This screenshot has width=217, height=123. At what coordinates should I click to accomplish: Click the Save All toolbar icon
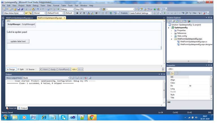tap(22, 9)
